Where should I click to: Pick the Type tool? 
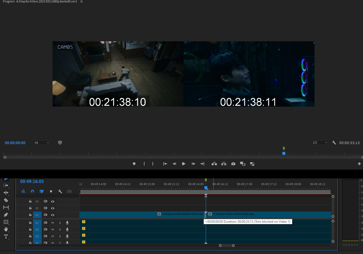tap(6, 236)
